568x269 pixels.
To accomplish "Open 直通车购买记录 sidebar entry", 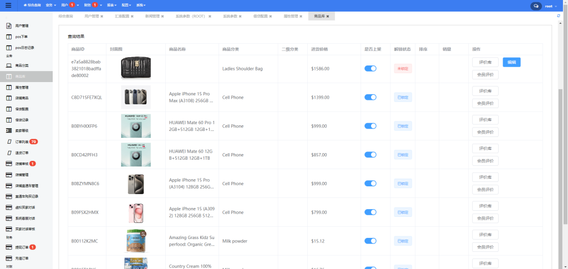I will (27, 196).
